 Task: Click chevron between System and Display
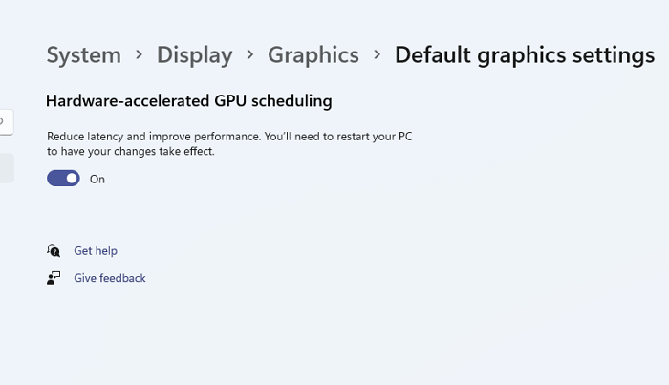click(x=140, y=54)
